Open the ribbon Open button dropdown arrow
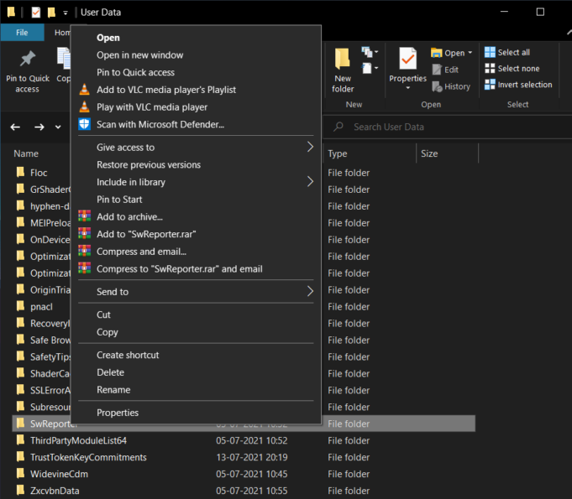Image resolution: width=572 pixels, height=499 pixels. pyautogui.click(x=470, y=53)
